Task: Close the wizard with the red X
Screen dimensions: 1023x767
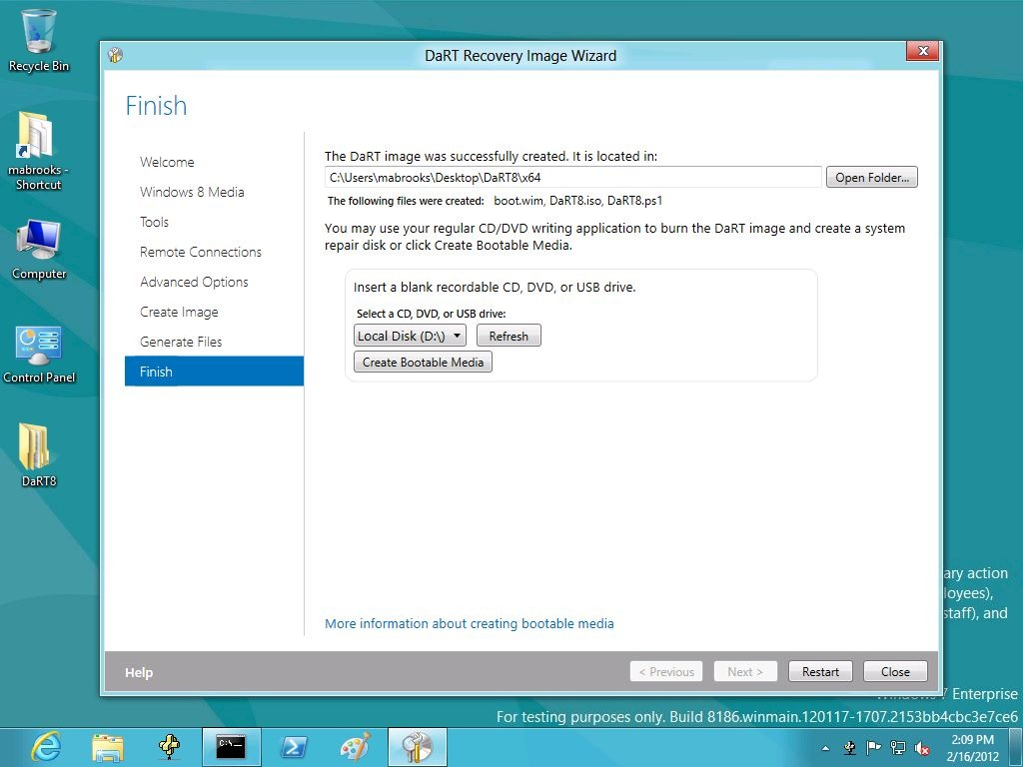Action: (922, 51)
